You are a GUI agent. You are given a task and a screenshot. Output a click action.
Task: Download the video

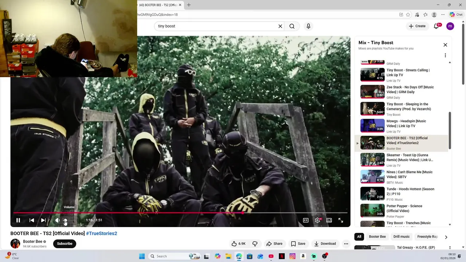point(325,244)
